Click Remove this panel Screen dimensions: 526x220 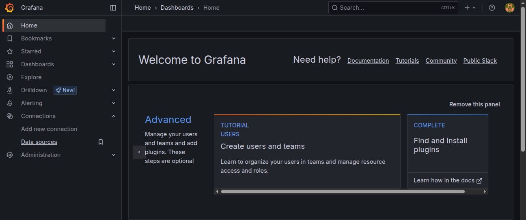tap(474, 104)
